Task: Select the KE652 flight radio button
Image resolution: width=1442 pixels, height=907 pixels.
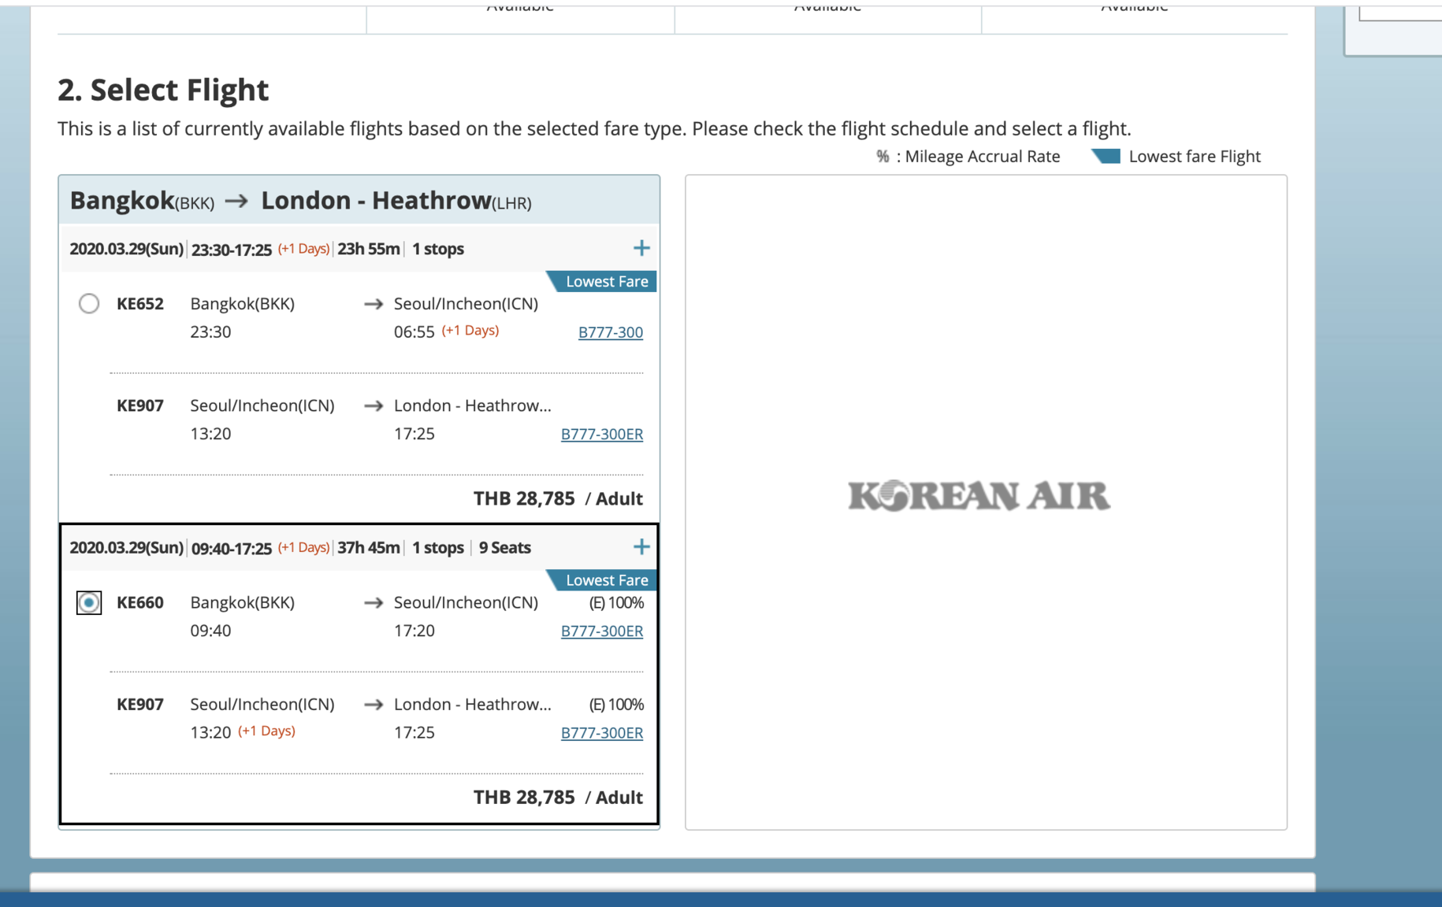Action: click(89, 303)
